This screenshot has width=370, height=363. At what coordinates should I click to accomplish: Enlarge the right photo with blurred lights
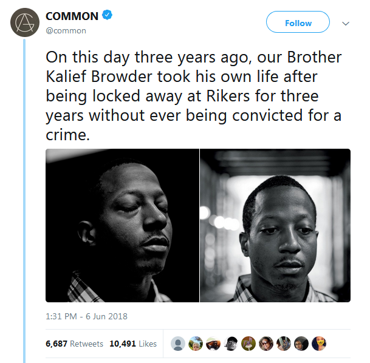(x=275, y=225)
